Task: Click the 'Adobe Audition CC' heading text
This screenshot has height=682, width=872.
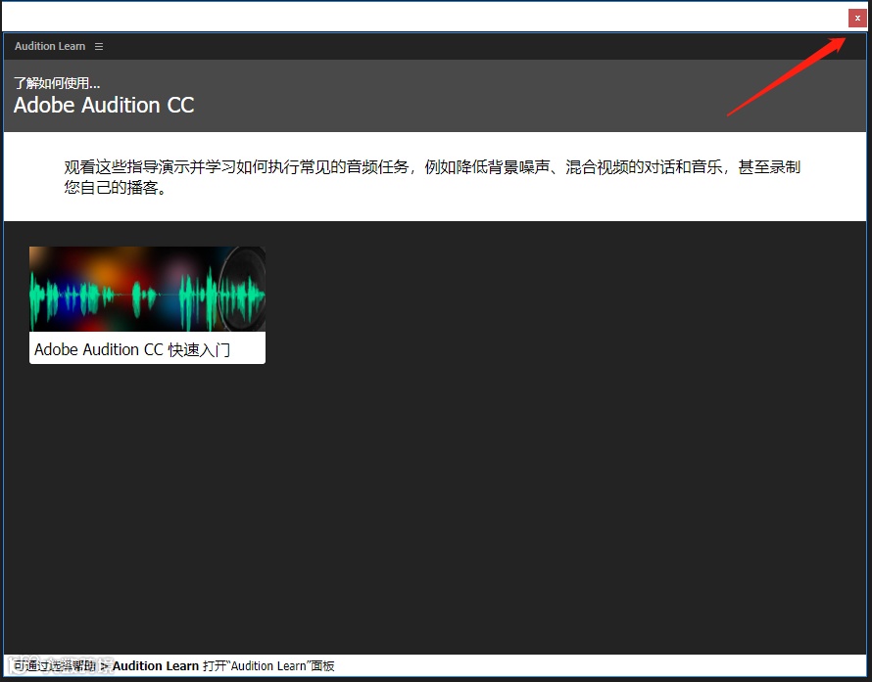Action: pyautogui.click(x=104, y=105)
